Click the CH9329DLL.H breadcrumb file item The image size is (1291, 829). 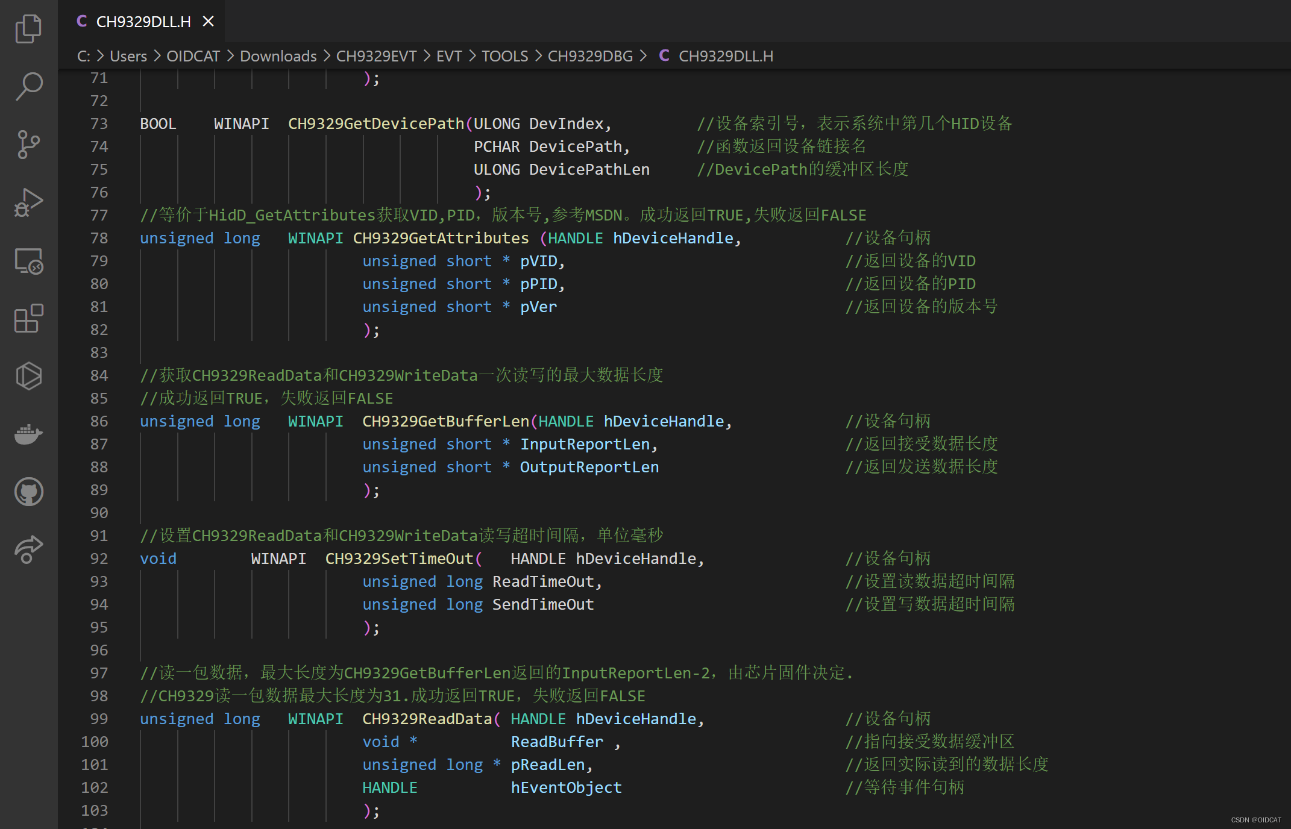click(725, 56)
